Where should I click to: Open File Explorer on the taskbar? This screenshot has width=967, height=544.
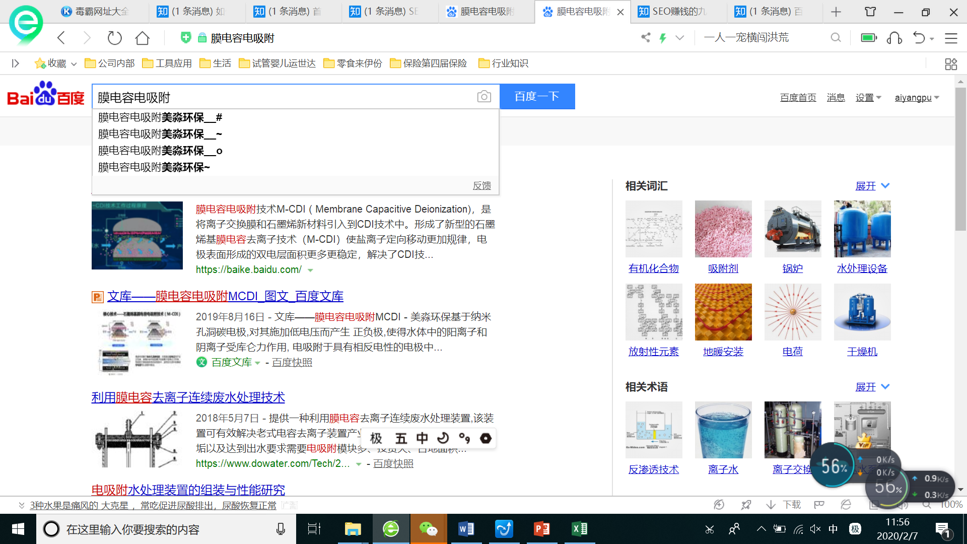pos(353,529)
